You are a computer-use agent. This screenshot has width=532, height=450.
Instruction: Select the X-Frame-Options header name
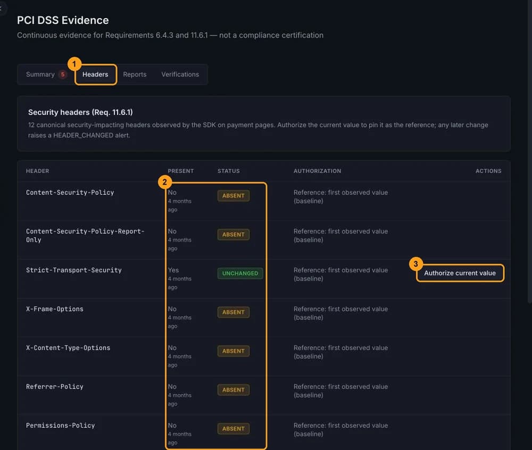55,309
